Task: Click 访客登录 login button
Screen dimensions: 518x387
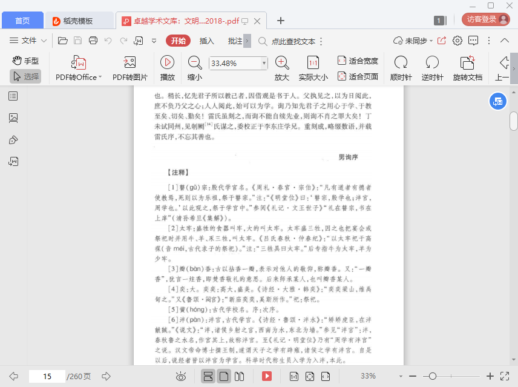Action: click(485, 19)
